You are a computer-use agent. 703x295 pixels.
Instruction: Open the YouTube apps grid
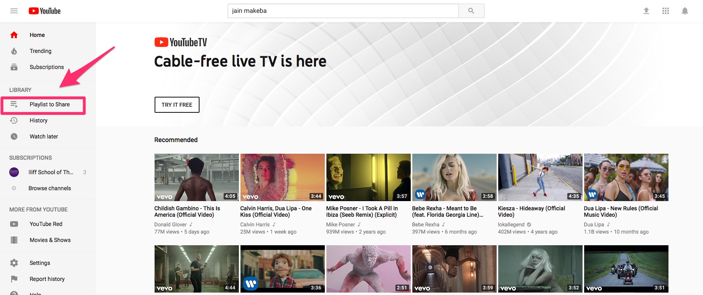pyautogui.click(x=665, y=11)
